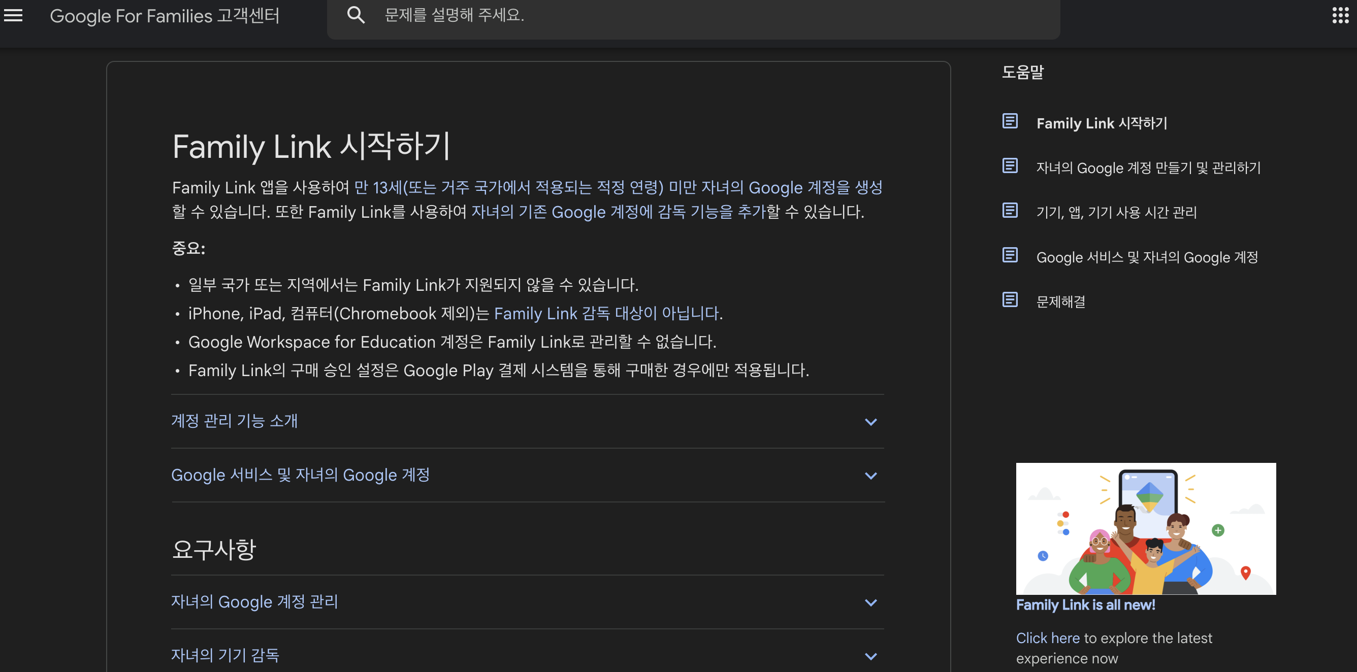Screen dimensions: 1357x672
Task: Open sidebar item 문제해결
Action: 1060,302
